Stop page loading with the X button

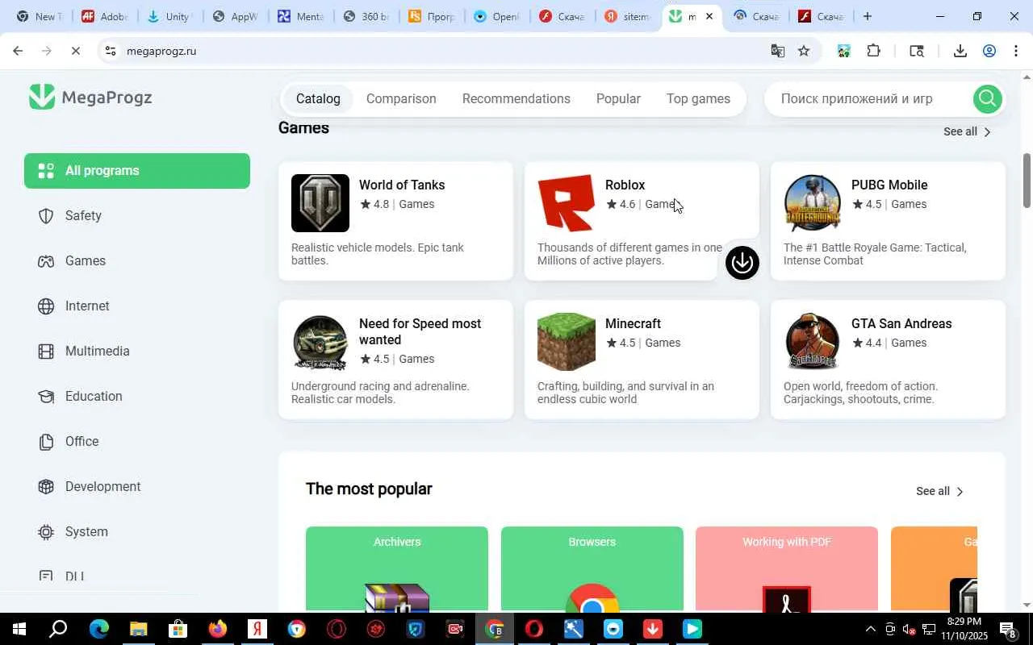(75, 51)
